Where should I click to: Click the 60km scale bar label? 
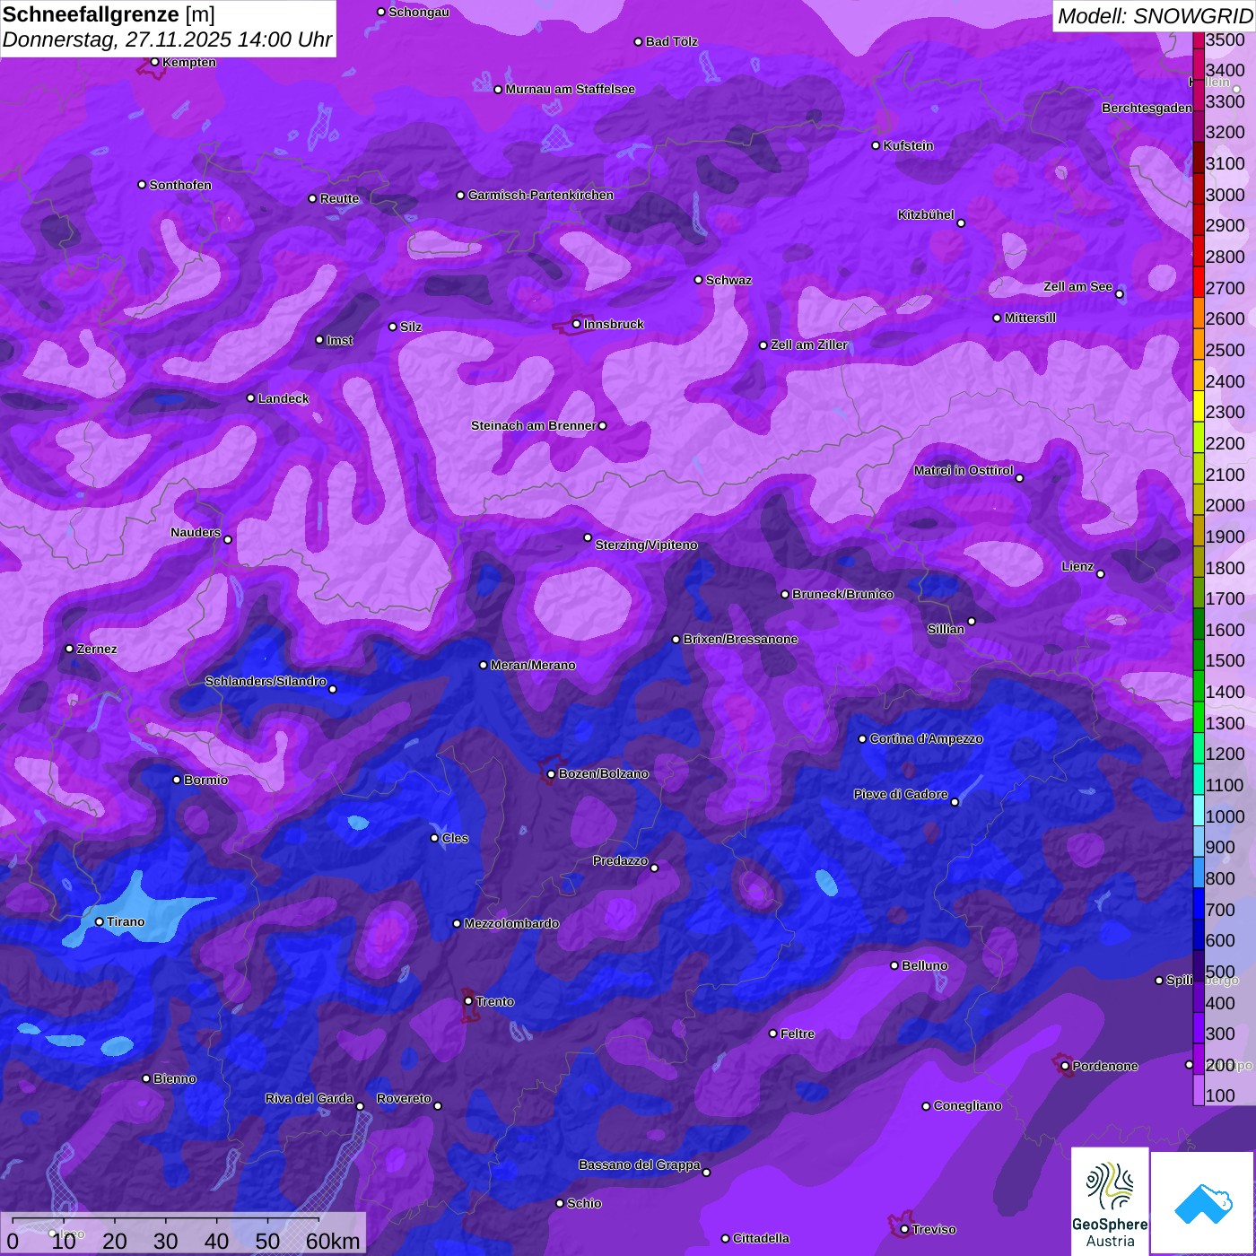(333, 1241)
